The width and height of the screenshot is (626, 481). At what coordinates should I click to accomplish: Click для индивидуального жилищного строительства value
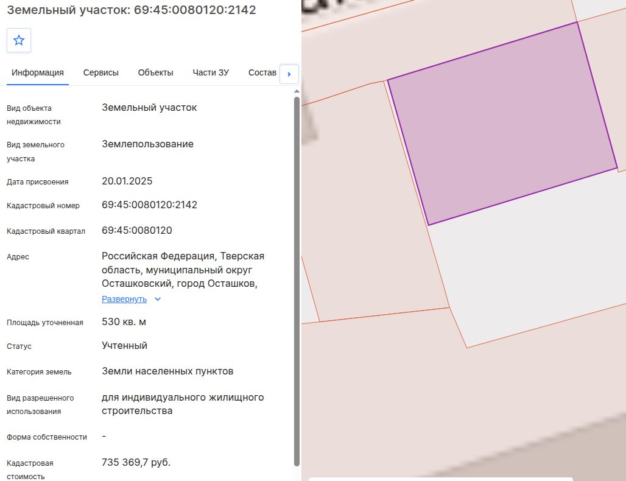tap(183, 404)
